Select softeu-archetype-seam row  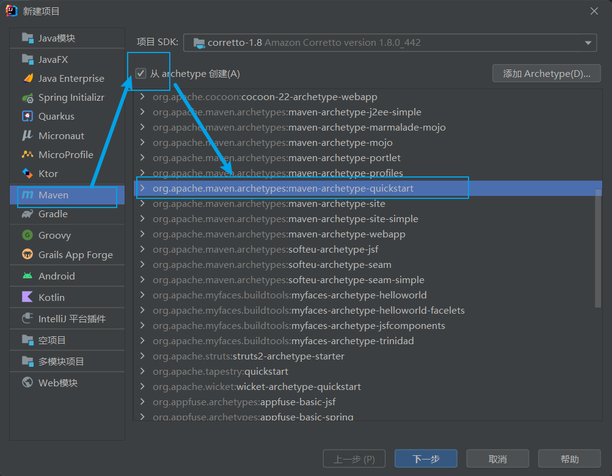tap(367, 264)
